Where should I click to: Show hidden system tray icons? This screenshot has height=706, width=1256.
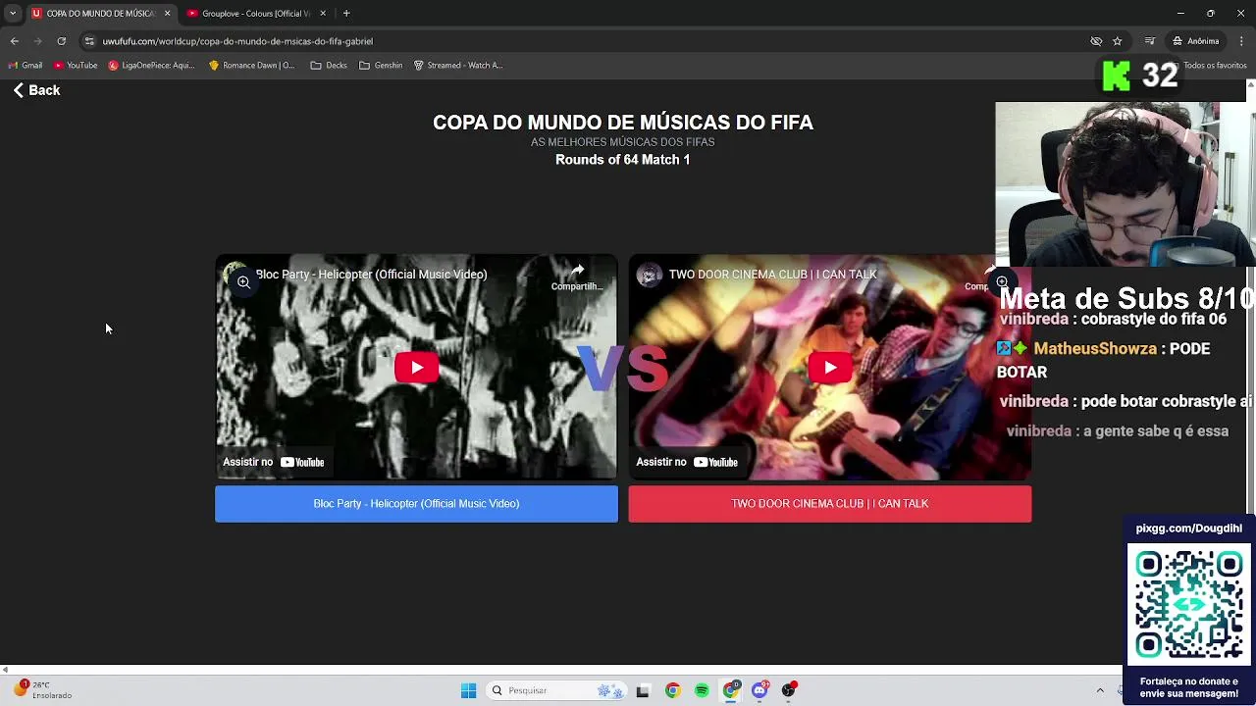pos(1100,690)
